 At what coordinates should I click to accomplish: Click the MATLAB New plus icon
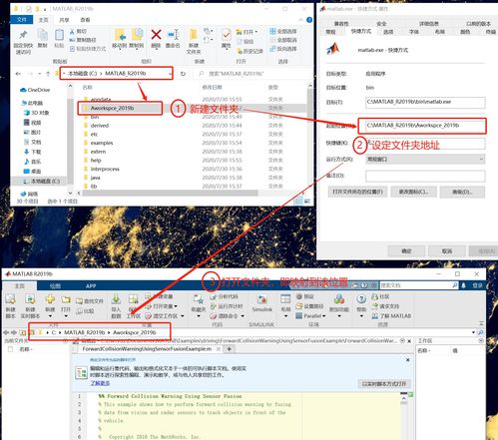pos(50,299)
